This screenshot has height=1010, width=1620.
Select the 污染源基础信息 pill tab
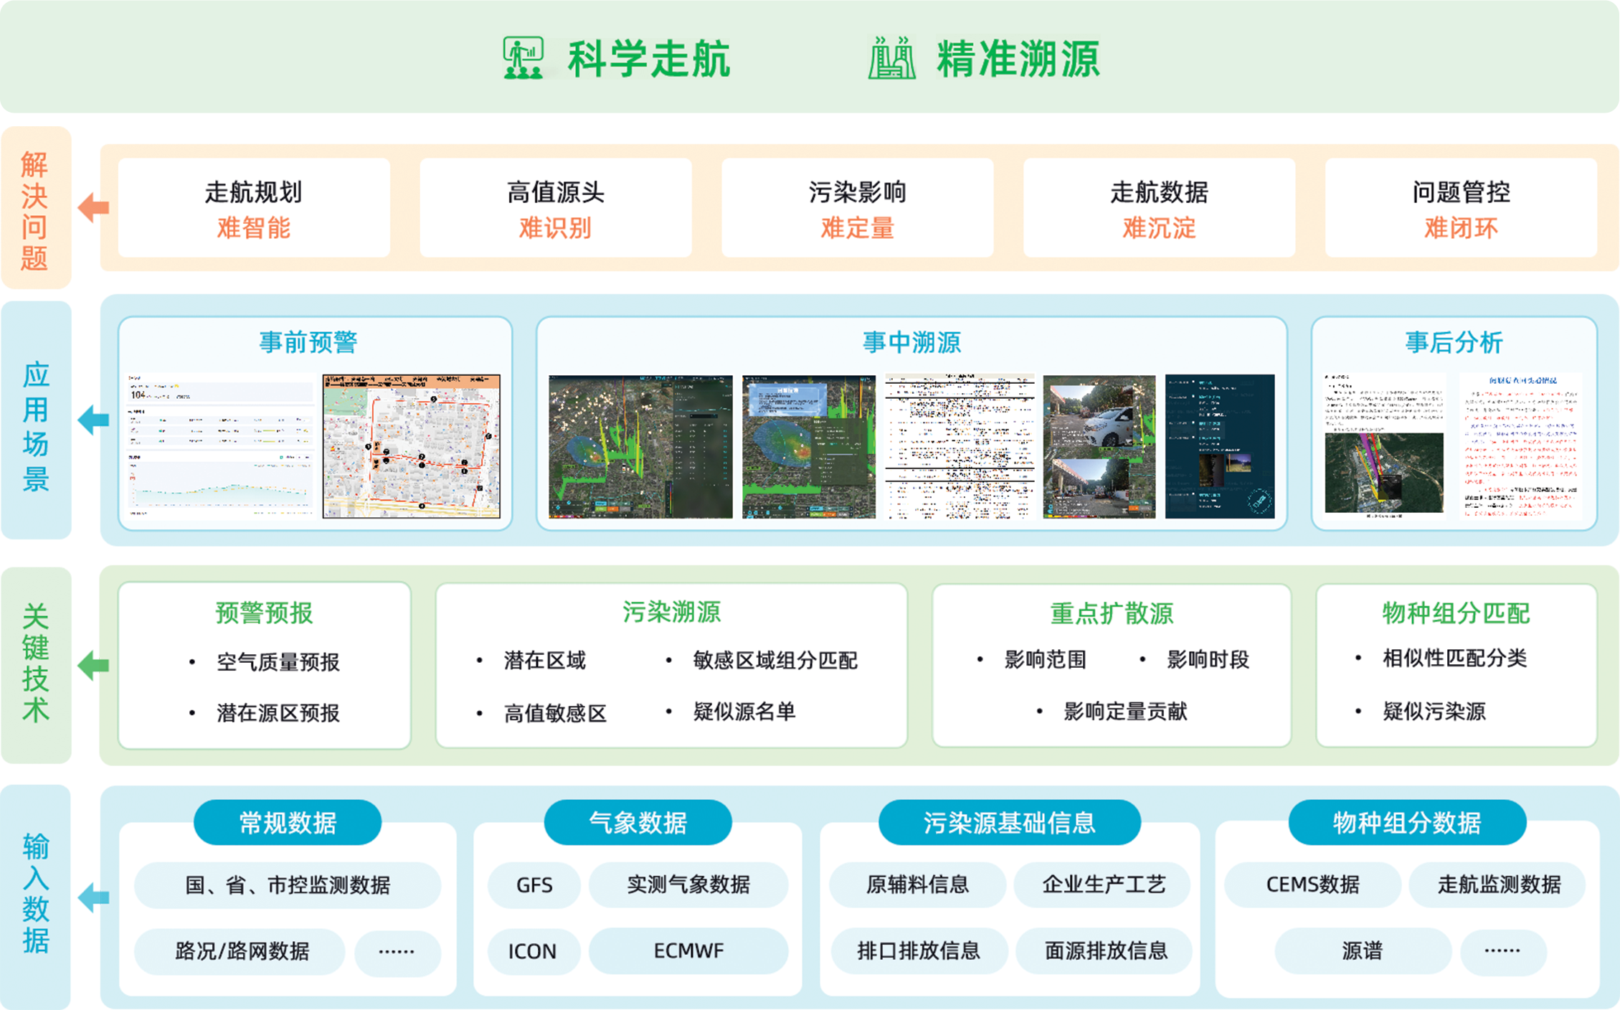[x=1010, y=822]
